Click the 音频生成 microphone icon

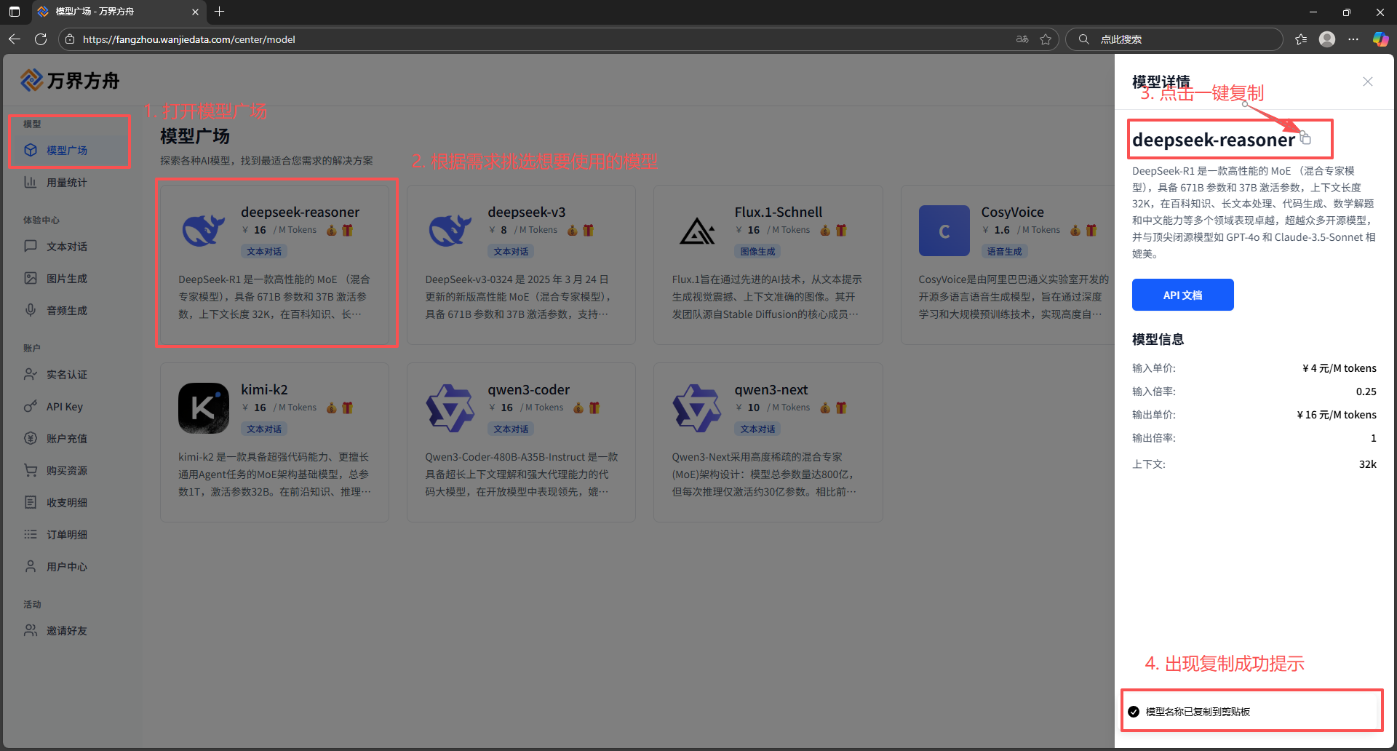click(31, 310)
